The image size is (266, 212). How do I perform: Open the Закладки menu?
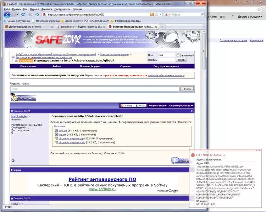coord(46,9)
